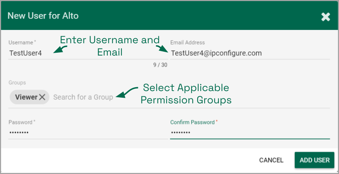Viewport: 339px width, 174px height.
Task: Select the Viewer chip label
Action: 26,97
